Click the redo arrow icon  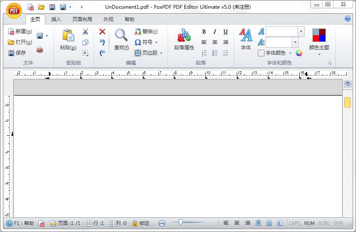(x=102, y=53)
